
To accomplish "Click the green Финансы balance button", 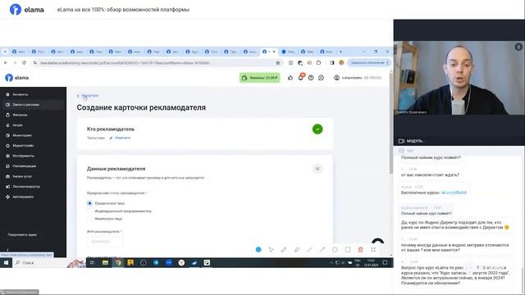I will 260,78.
